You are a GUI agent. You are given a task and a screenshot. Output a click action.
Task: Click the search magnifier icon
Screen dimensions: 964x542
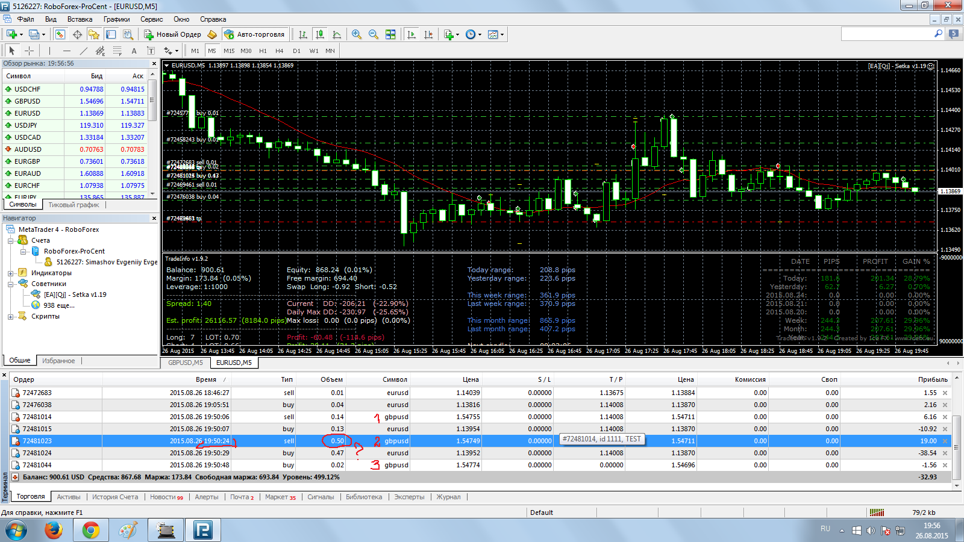[938, 34]
